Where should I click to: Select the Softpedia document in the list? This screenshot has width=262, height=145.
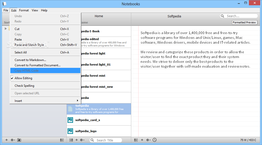(x=99, y=109)
